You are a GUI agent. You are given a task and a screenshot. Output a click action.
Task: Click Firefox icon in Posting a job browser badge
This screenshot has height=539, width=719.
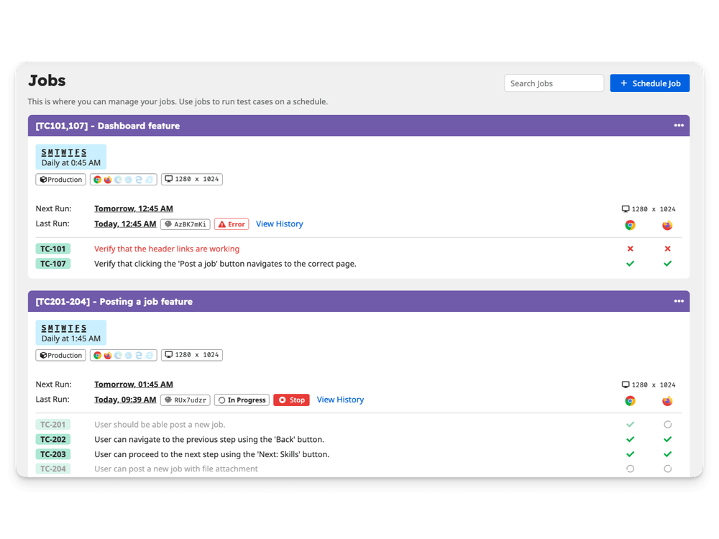click(108, 355)
